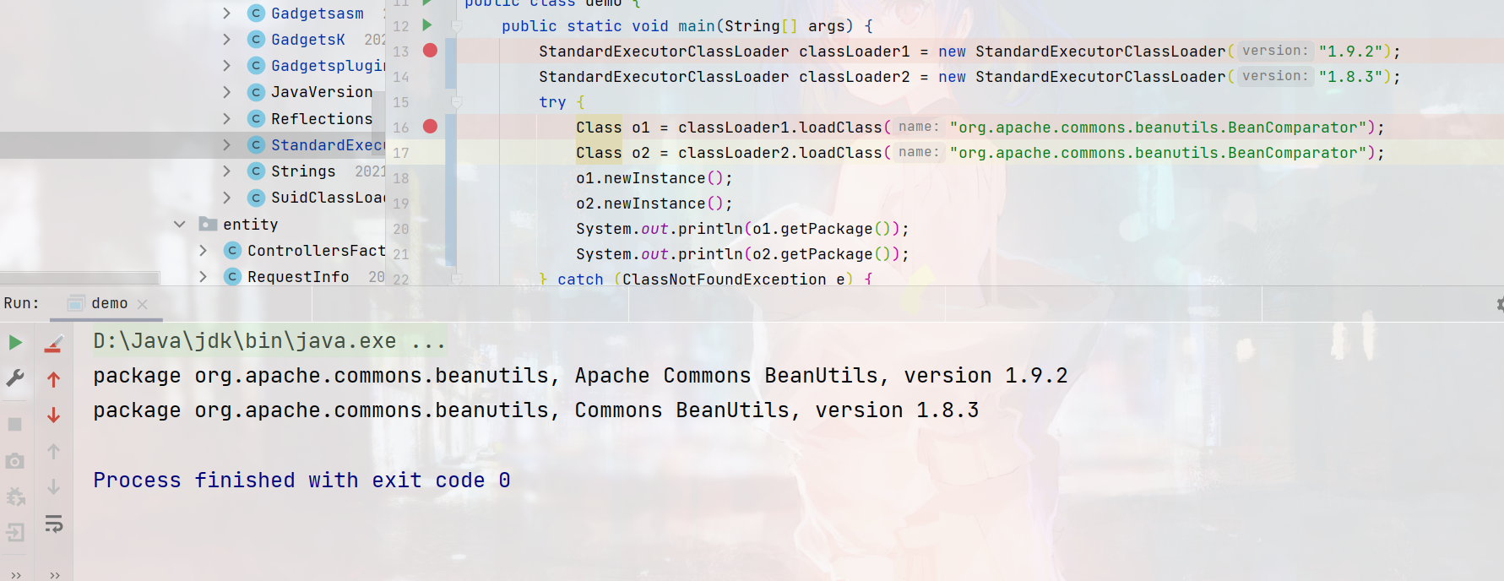Run main method from line 12 gutter arrow
The height and width of the screenshot is (581, 1504).
(x=427, y=25)
